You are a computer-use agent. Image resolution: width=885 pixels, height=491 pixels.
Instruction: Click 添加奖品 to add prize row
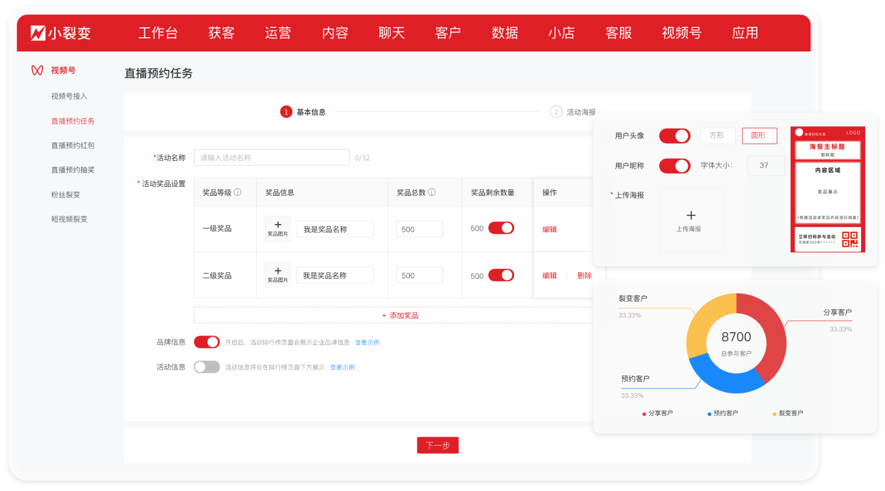point(400,315)
